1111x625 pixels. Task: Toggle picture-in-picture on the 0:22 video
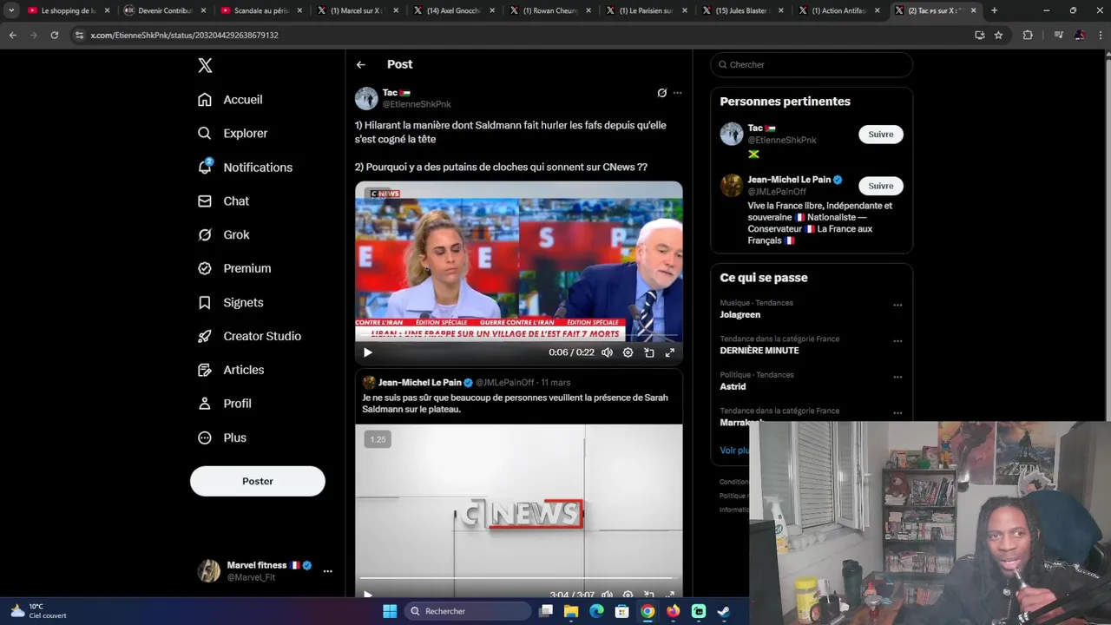tap(649, 352)
